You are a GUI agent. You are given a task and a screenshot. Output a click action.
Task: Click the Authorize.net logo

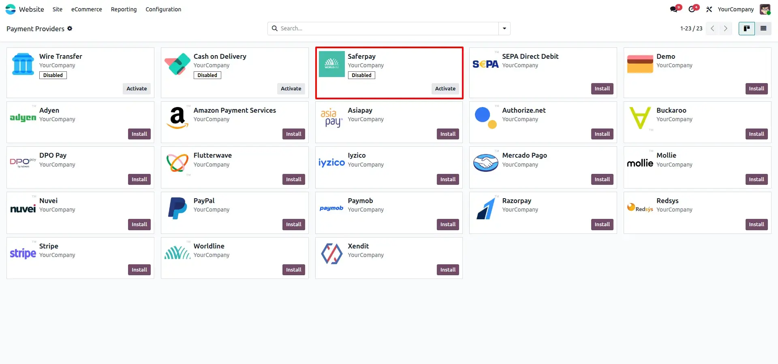coord(486,118)
